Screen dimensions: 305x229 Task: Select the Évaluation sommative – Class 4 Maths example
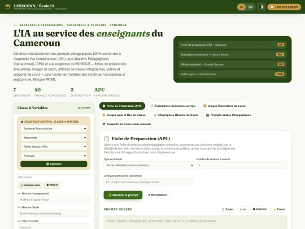(233, 54)
